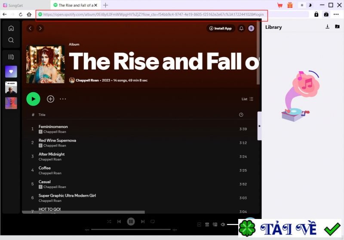Open the sidebar item with man portrait cover

coord(11,88)
